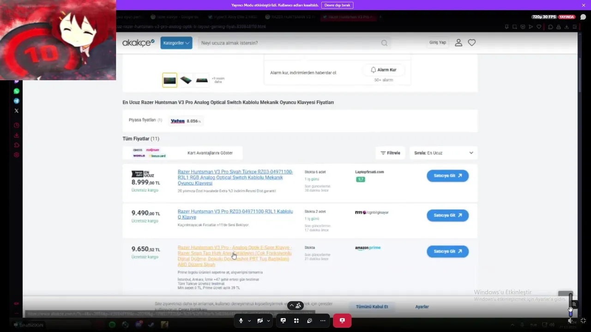This screenshot has width=591, height=332.
Task: Click the volume slider at bottom right
Action: point(571,305)
